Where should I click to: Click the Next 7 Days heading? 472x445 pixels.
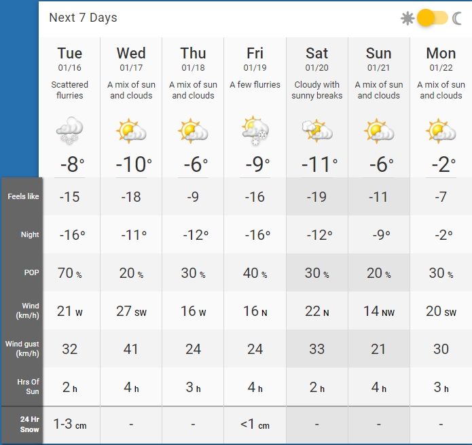pos(83,18)
